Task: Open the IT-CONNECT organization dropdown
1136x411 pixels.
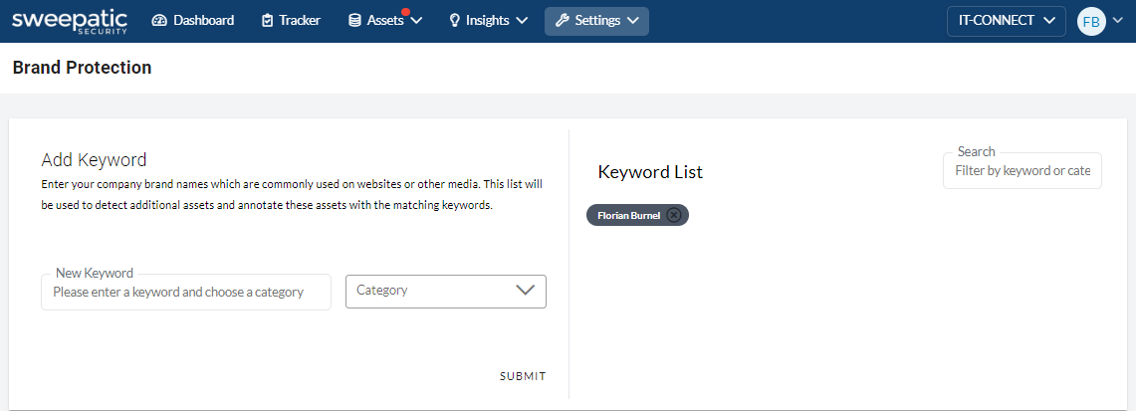Action: pyautogui.click(x=1006, y=21)
